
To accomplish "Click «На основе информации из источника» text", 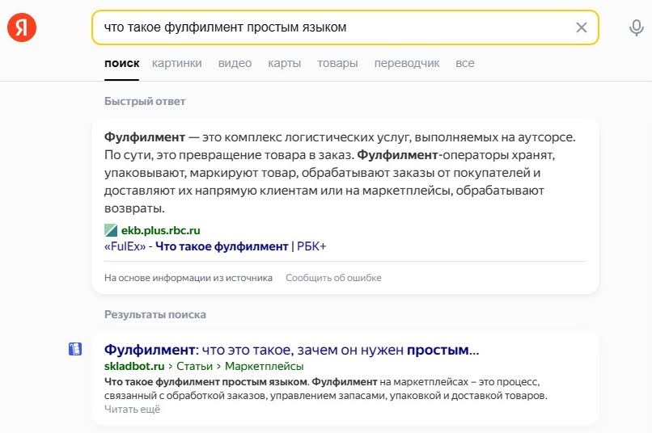I will (188, 278).
